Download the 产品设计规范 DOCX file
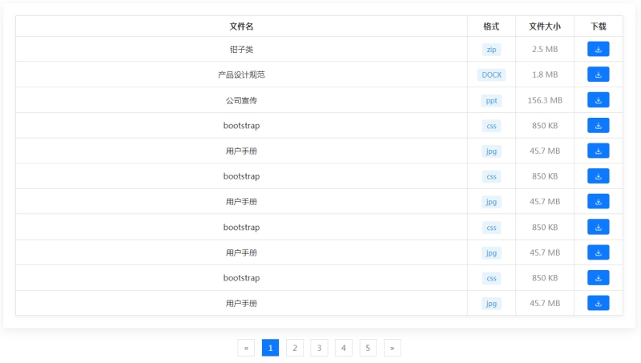Viewport: 641px width, 363px height. pyautogui.click(x=598, y=75)
